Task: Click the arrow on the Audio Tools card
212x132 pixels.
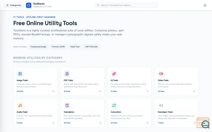Action: coord(53,123)
